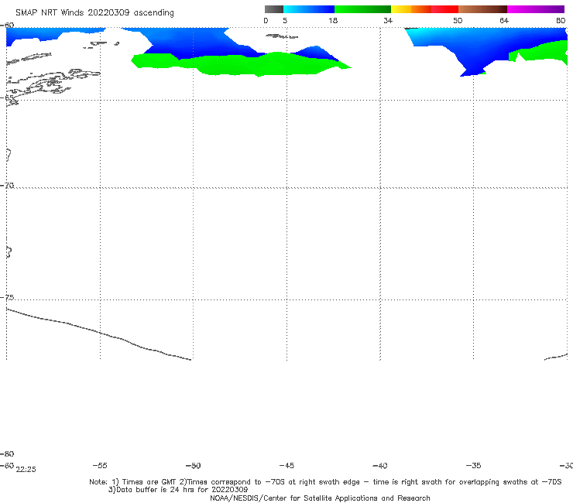Screen dimensions: 573x503
Task: Click the longitude label '-35'
Action: pos(473,465)
